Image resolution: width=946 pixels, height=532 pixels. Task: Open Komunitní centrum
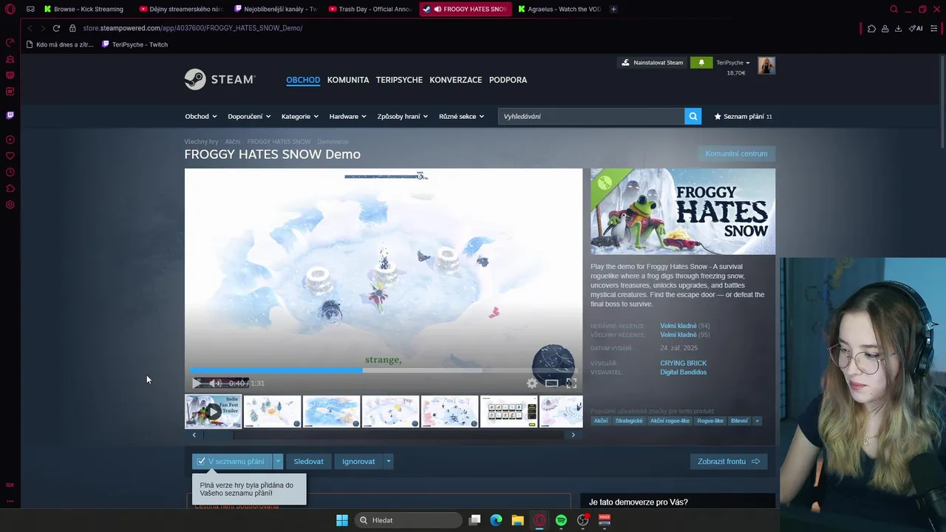736,154
